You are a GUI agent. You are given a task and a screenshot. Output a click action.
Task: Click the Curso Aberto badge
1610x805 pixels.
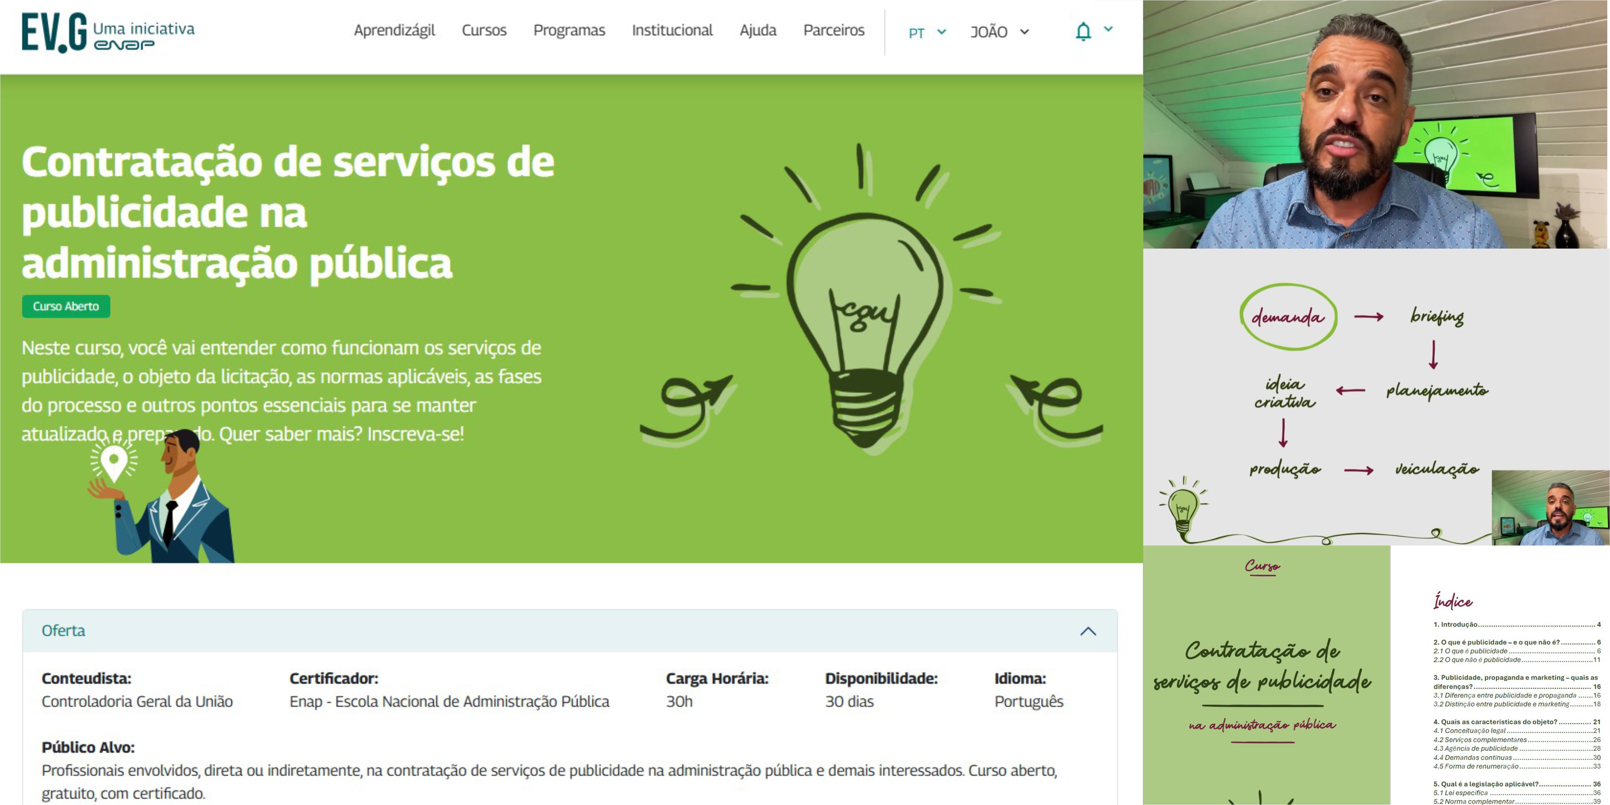[66, 306]
